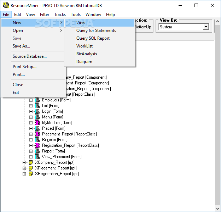Choose Query SQL Report
221x212 pixels.
click(x=100, y=38)
